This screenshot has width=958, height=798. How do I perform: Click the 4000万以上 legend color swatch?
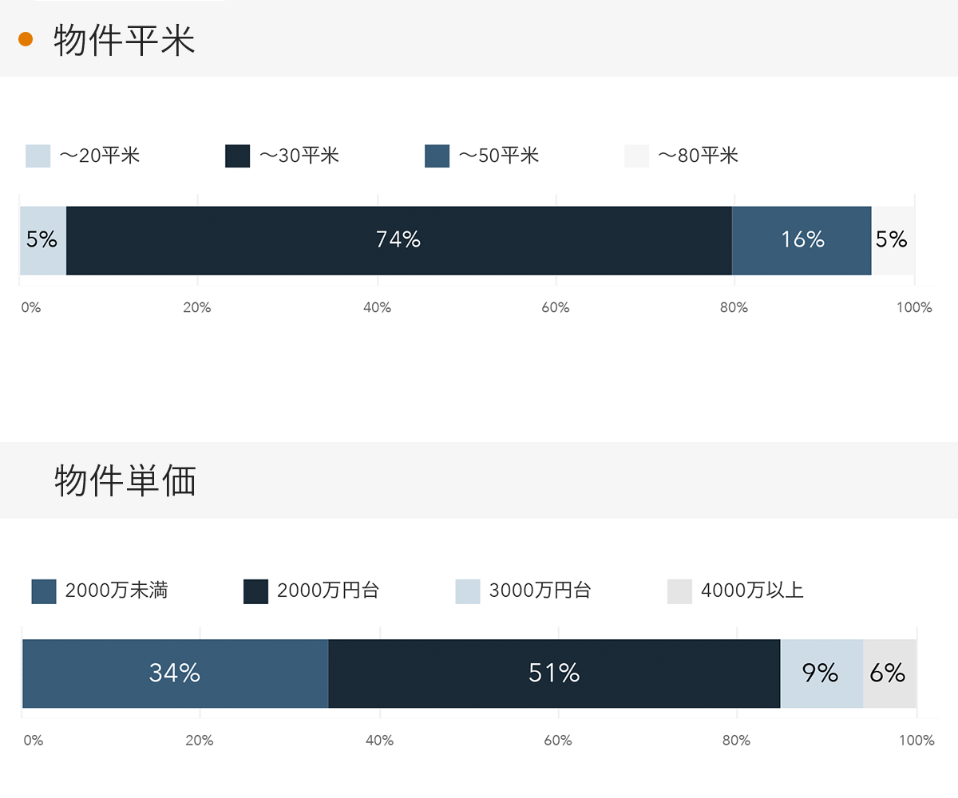(x=679, y=591)
